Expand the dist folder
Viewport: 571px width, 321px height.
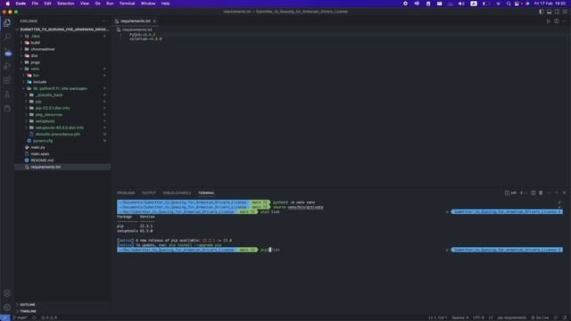point(62,55)
